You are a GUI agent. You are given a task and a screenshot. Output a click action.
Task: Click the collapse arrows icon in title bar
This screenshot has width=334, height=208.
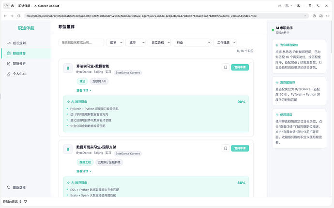318,6
